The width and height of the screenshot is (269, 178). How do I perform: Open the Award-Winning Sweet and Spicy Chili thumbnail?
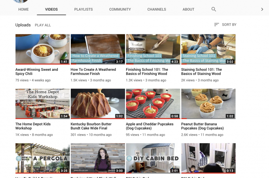pyautogui.click(x=42, y=49)
